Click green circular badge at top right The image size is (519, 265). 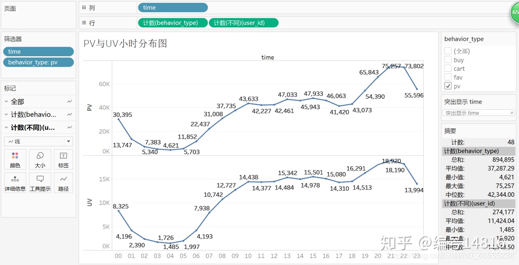[515, 12]
